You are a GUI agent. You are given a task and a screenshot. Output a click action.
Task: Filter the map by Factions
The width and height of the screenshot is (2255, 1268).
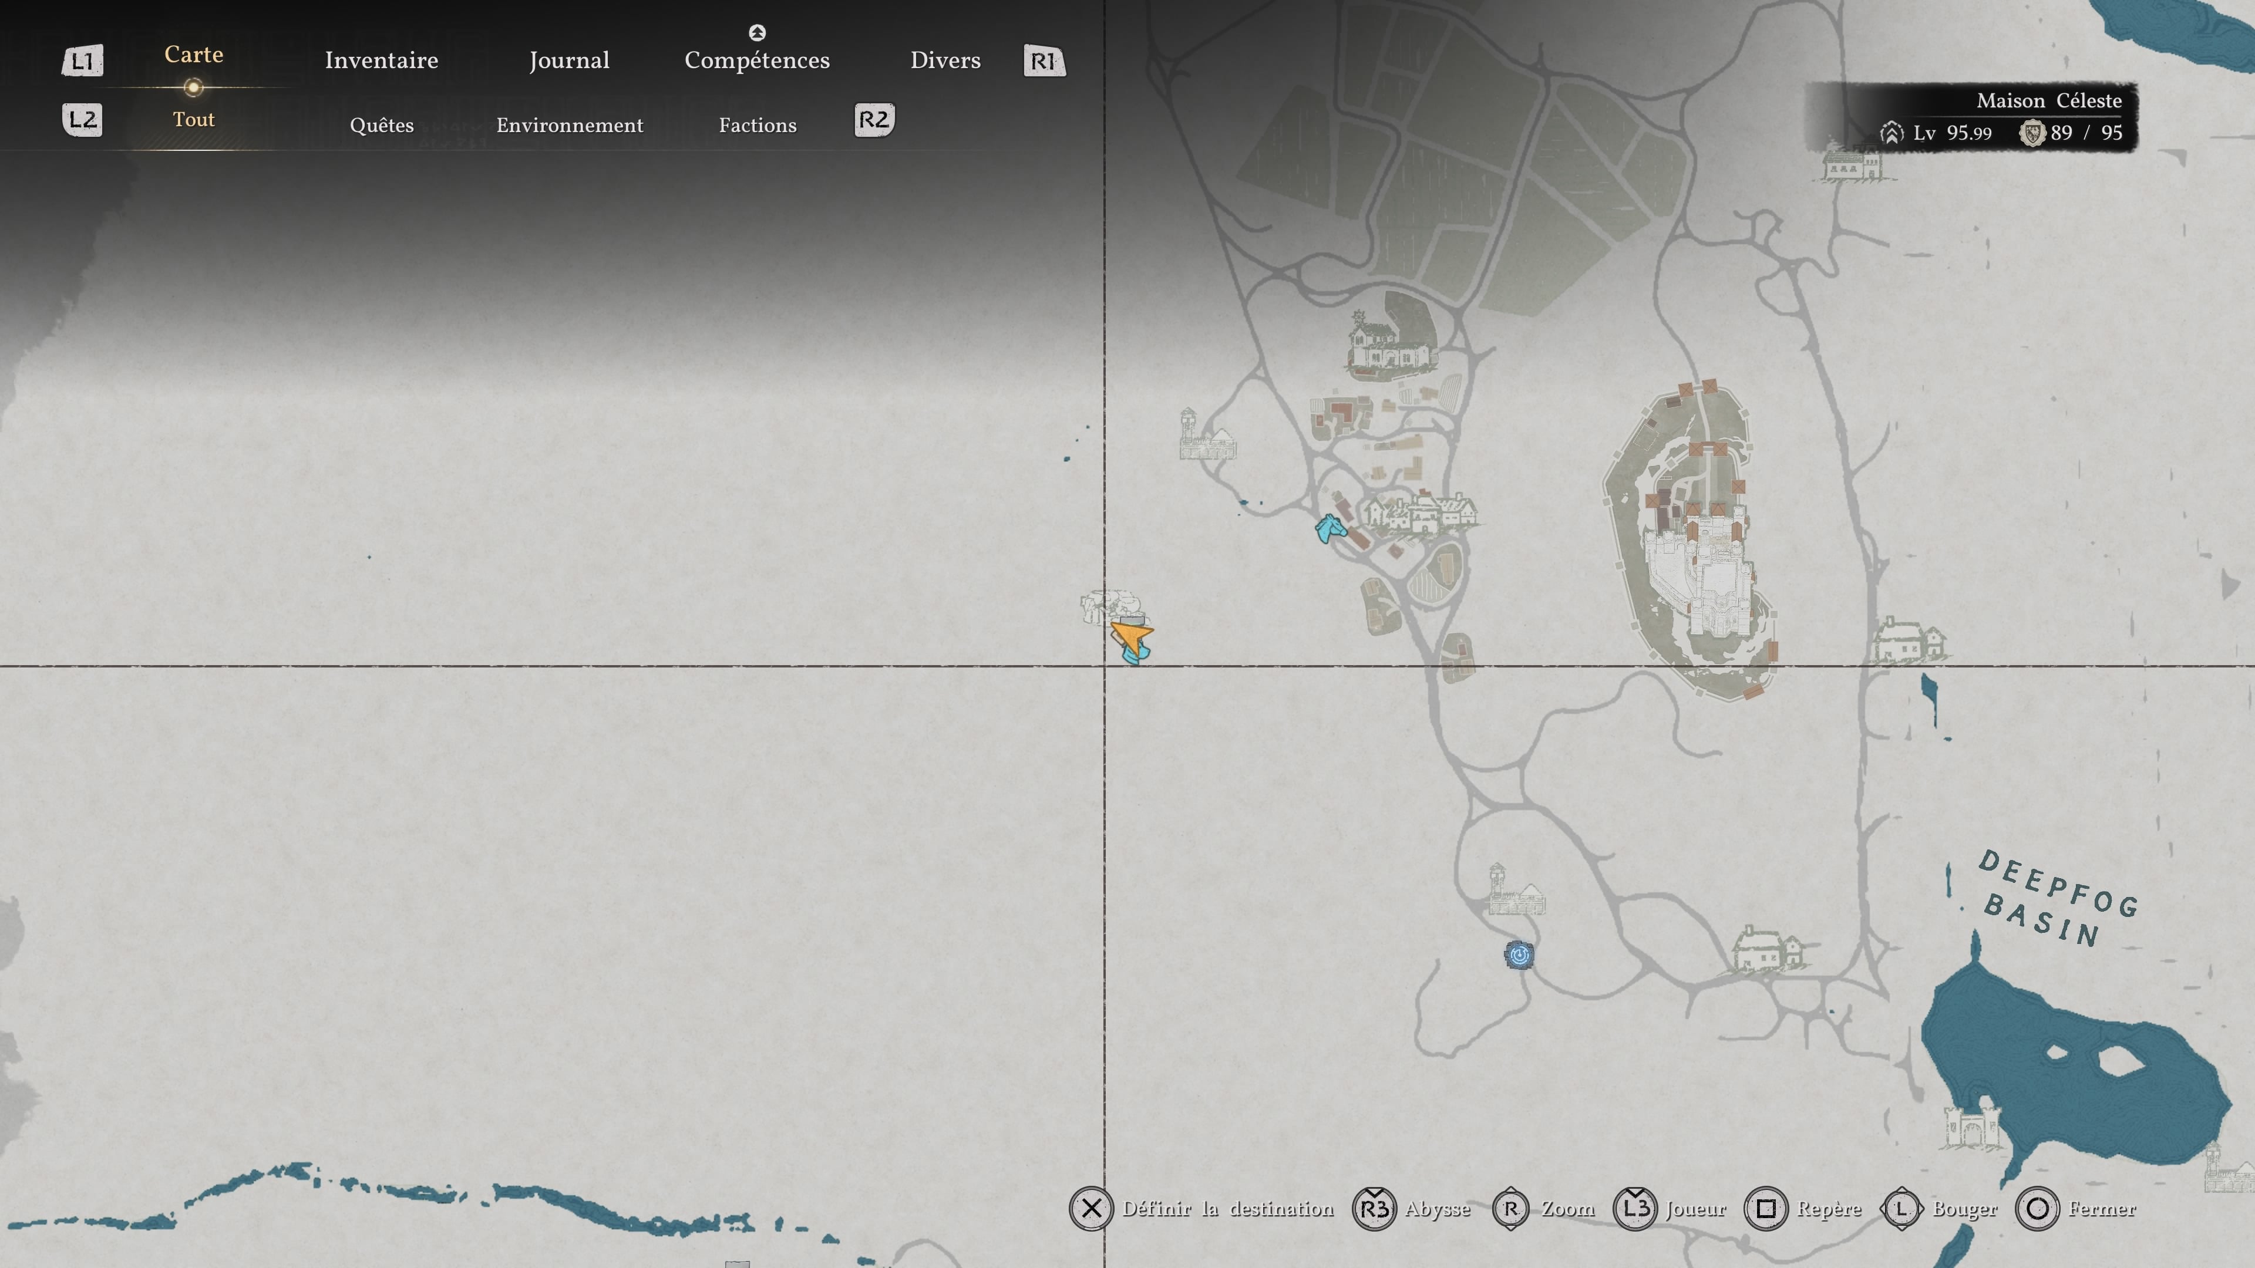(x=758, y=125)
